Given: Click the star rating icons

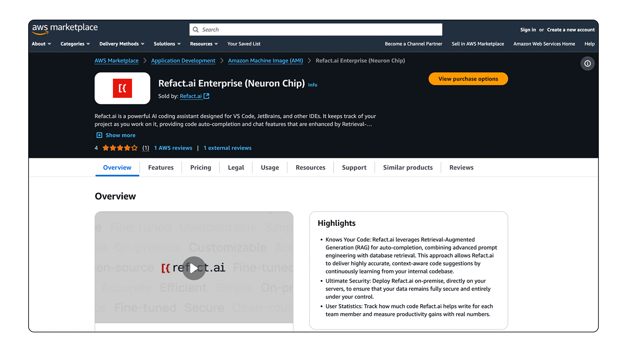Looking at the screenshot, I should click(x=120, y=148).
